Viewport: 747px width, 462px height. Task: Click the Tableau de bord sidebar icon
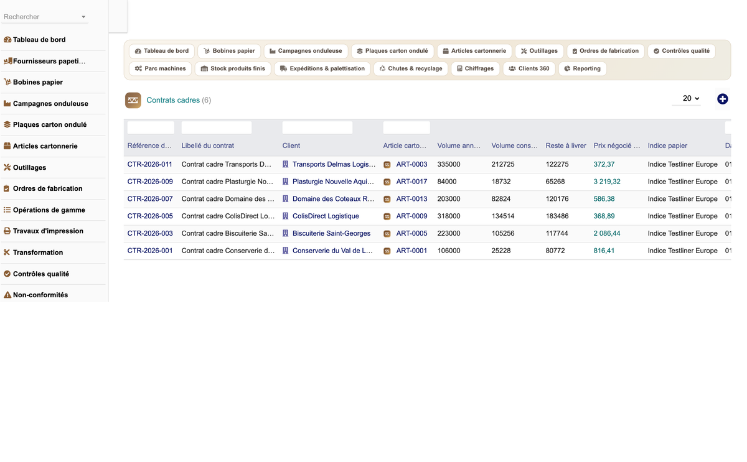7,40
